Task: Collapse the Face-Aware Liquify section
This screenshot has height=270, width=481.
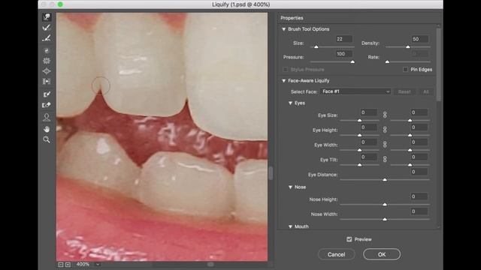Action: point(284,80)
